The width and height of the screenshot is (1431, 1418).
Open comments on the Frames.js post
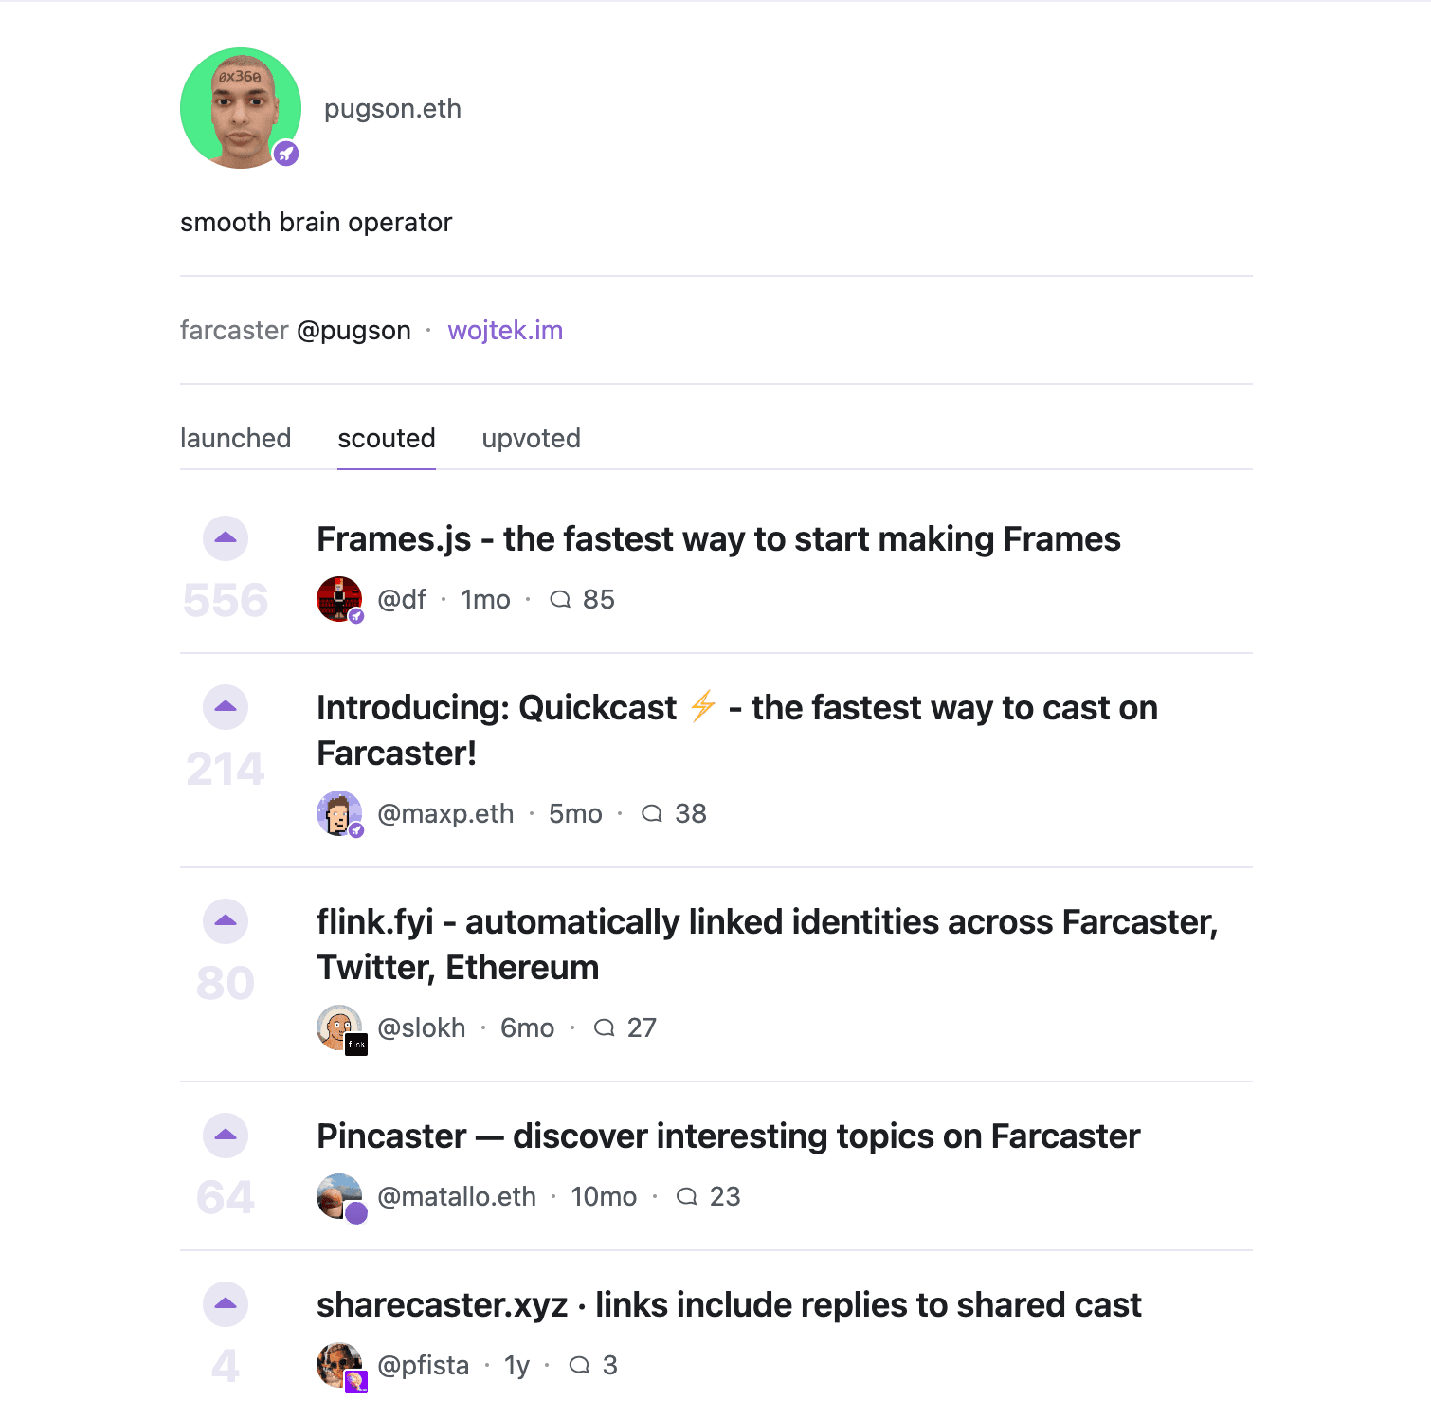coord(582,600)
